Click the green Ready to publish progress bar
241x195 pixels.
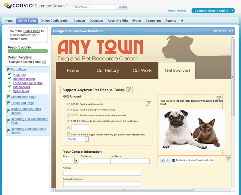click(28, 51)
